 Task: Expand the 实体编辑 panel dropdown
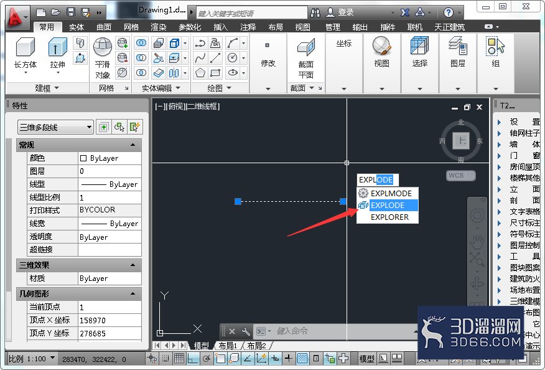(x=161, y=88)
